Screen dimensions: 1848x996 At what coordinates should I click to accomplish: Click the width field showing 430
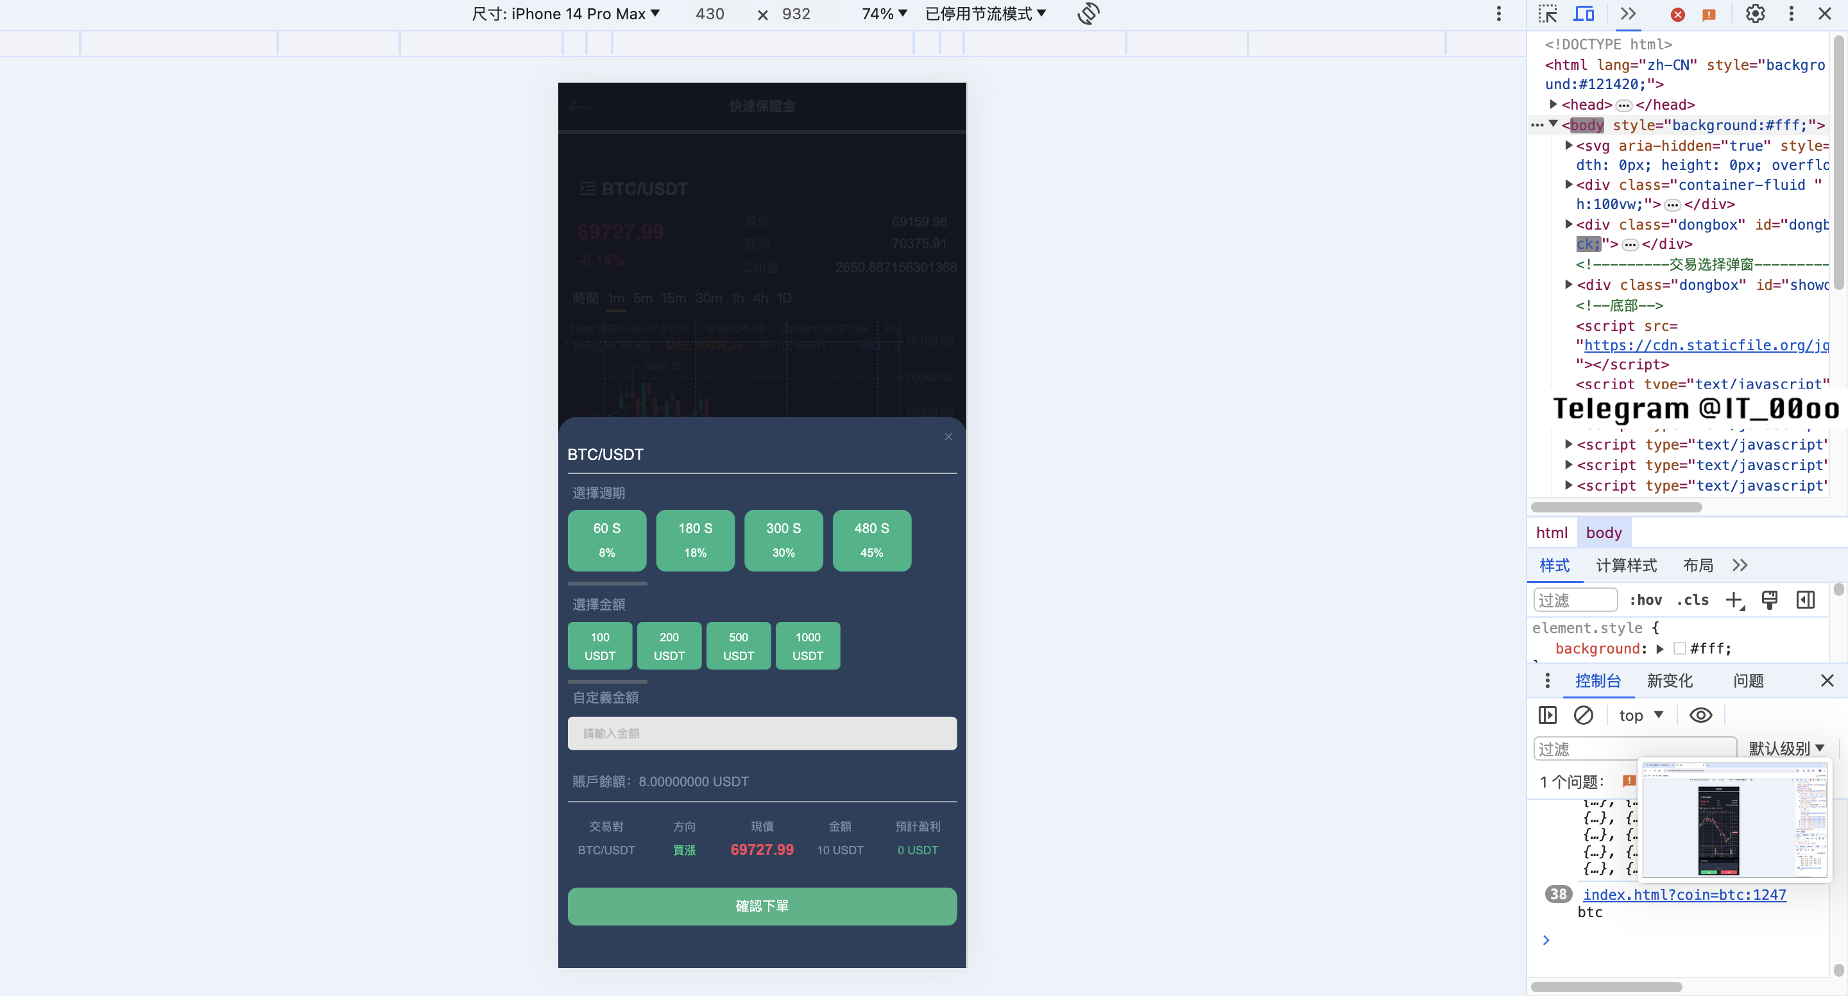710,13
